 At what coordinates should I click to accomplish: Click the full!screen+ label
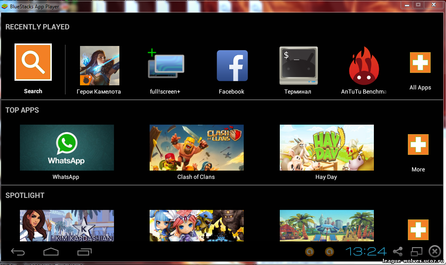coord(165,92)
